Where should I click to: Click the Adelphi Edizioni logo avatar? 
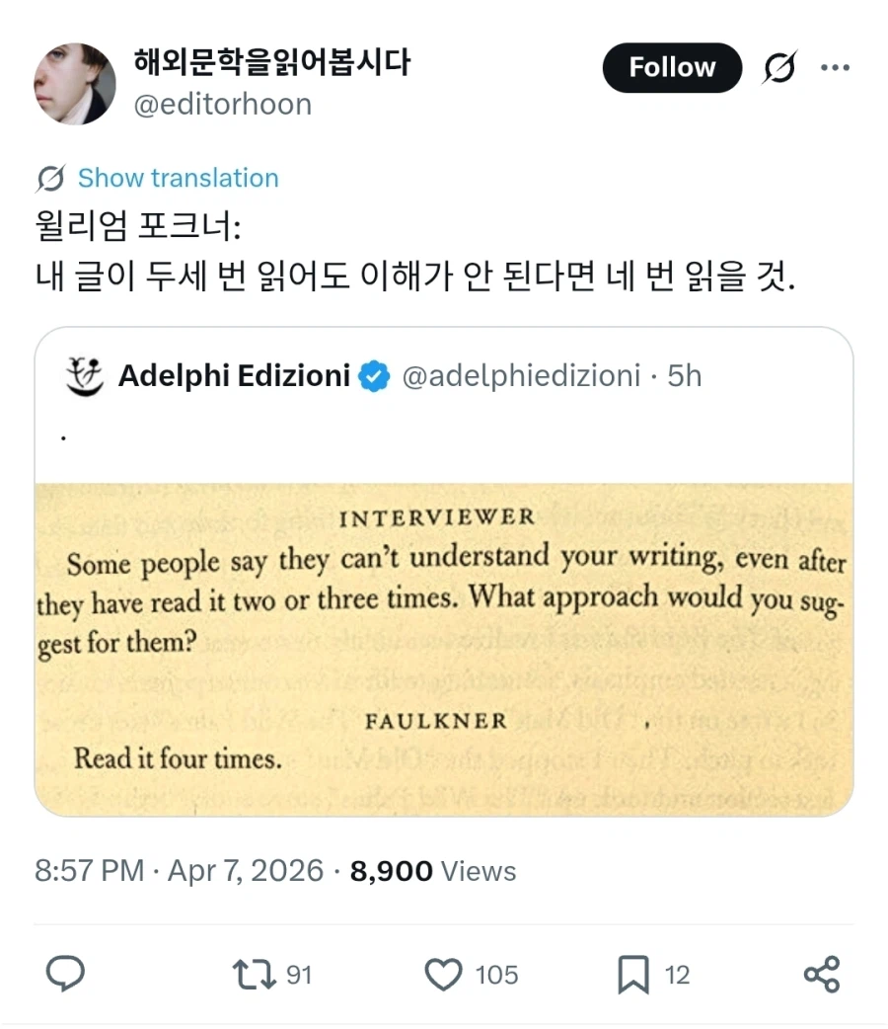pyautogui.click(x=85, y=376)
